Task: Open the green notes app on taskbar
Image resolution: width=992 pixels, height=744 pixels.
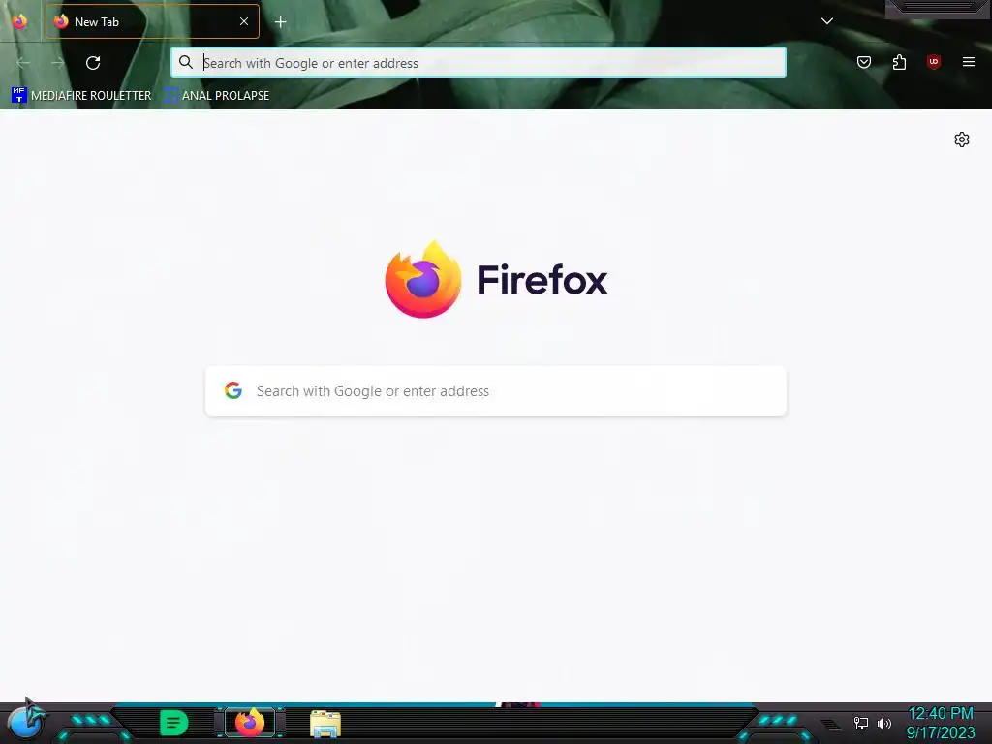Action: click(173, 723)
